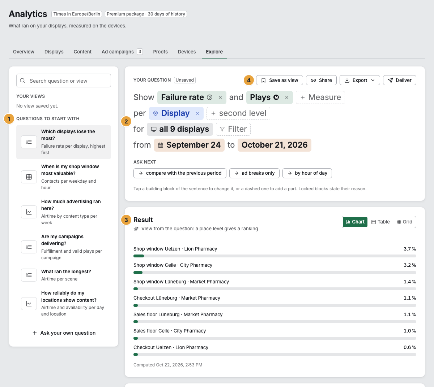Remove the Plays measure with its X

(x=286, y=97)
